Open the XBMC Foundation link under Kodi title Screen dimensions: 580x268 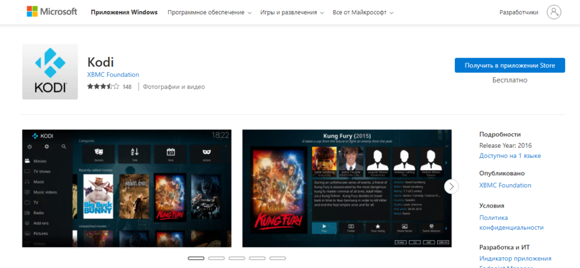113,75
